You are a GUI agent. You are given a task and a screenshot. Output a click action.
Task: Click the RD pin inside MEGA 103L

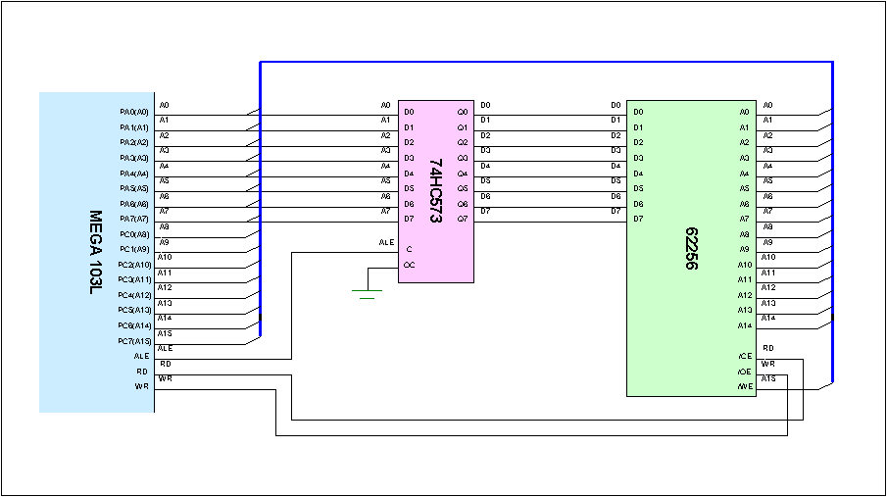click(x=143, y=372)
